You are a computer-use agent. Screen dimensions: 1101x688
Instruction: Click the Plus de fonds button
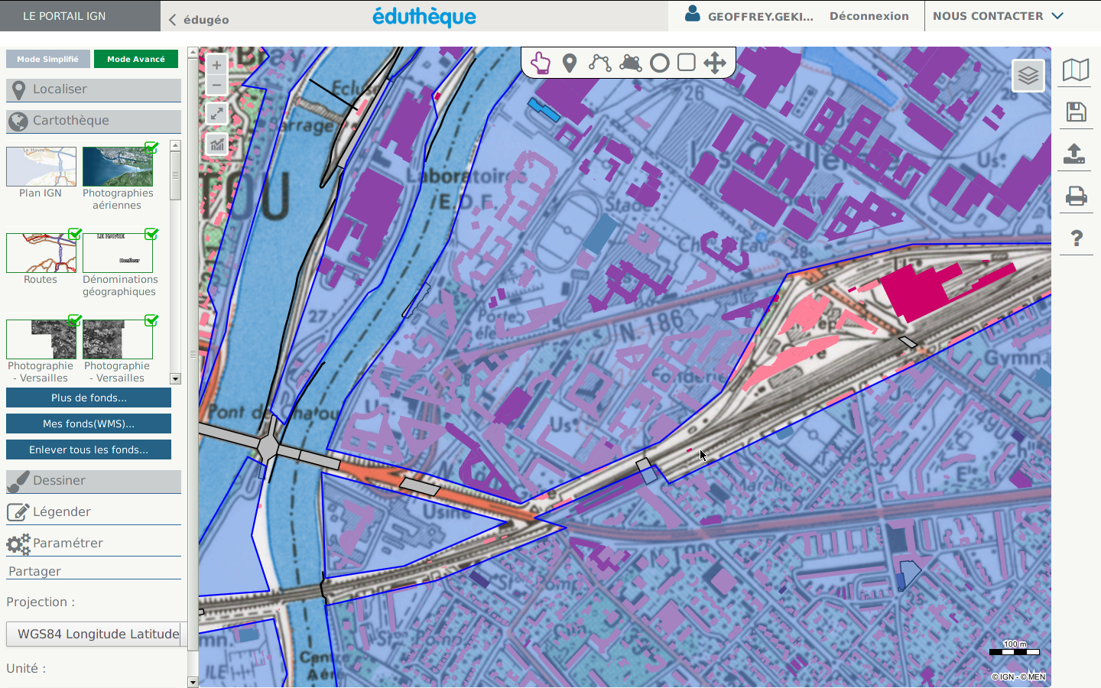[89, 398]
